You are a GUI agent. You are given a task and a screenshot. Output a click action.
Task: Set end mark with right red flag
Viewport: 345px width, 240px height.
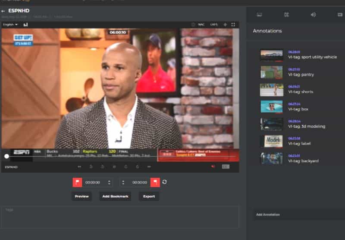(155, 182)
